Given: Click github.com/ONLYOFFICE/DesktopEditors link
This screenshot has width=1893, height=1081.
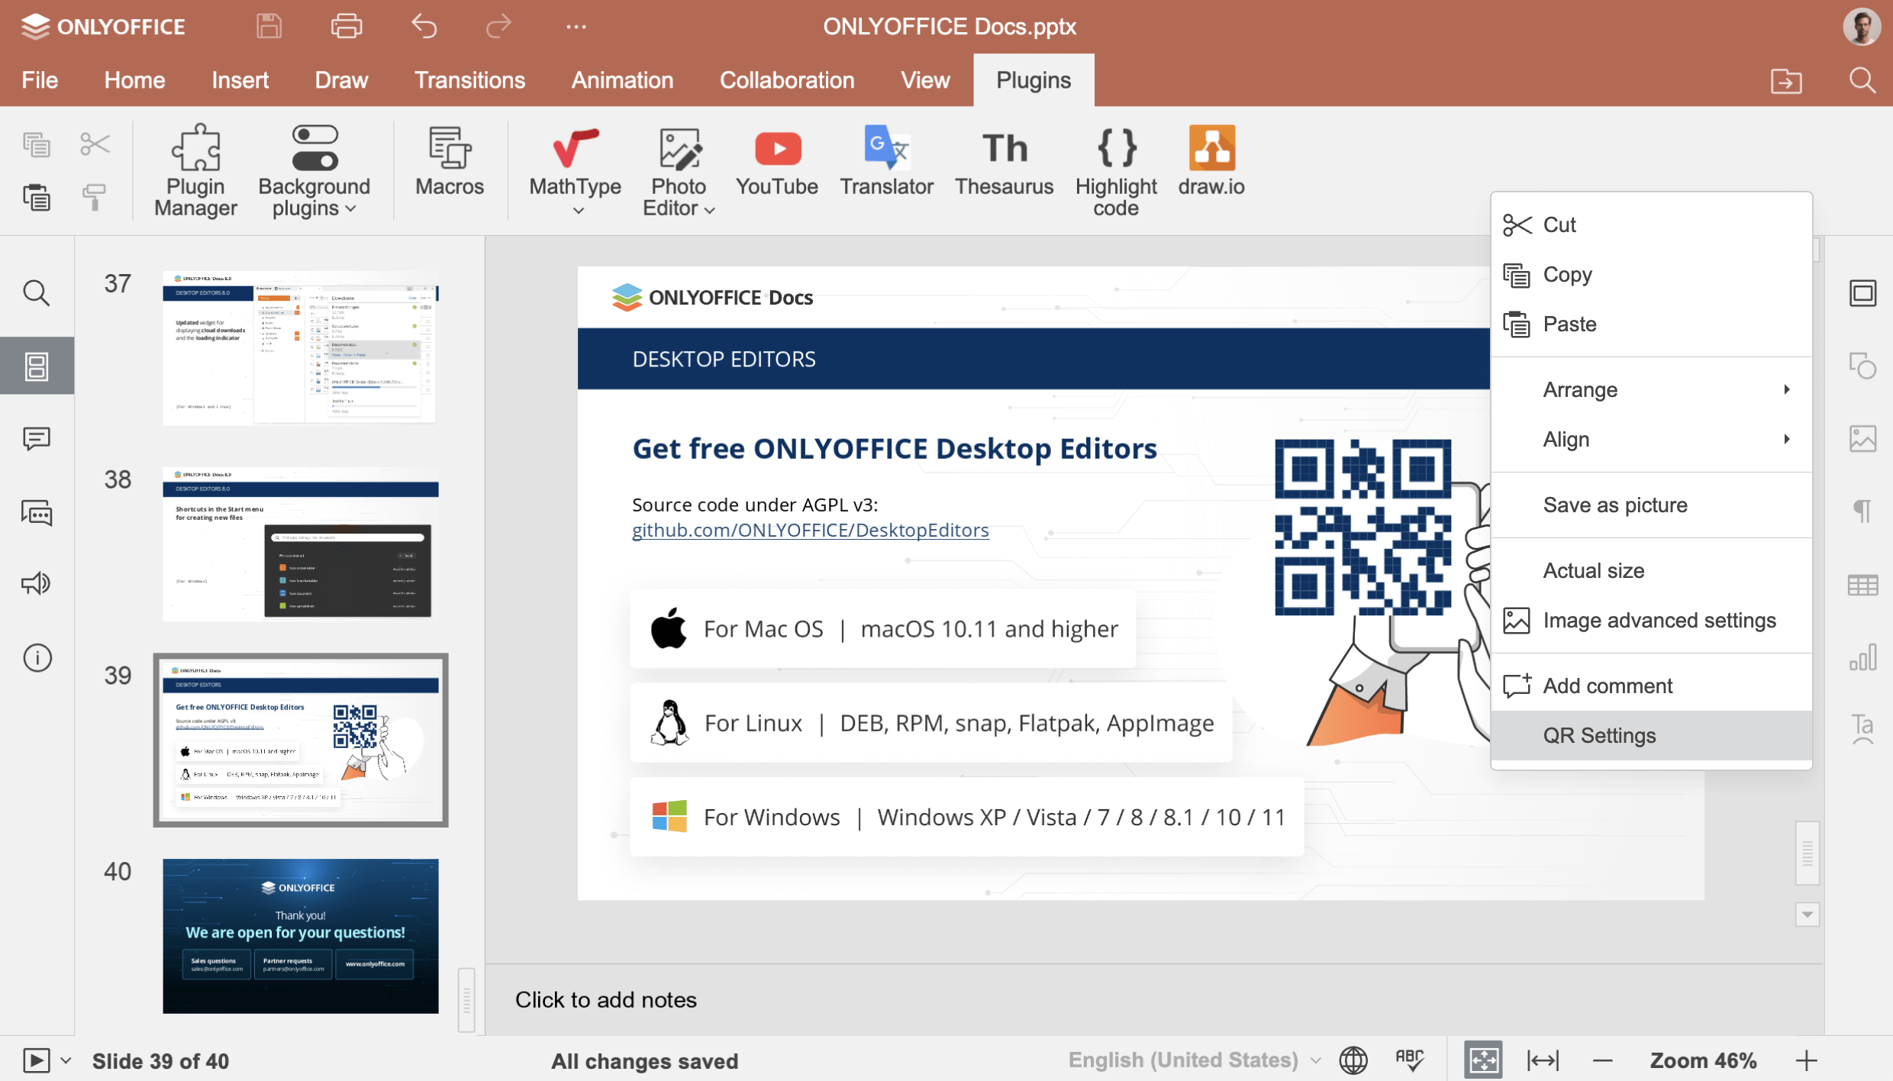Looking at the screenshot, I should (x=810, y=531).
